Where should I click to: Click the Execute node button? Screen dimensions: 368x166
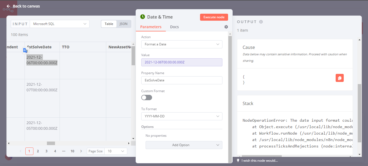pos(214,17)
